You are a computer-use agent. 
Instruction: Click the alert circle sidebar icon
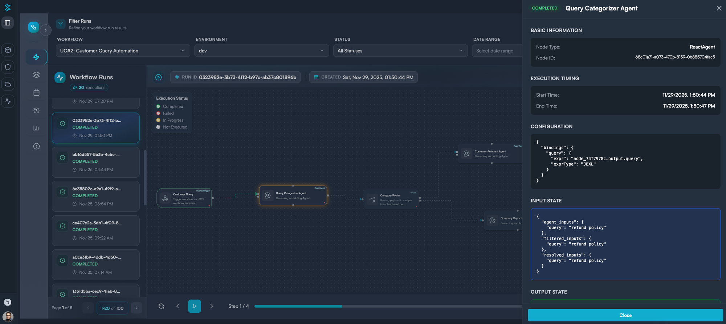pyautogui.click(x=36, y=146)
